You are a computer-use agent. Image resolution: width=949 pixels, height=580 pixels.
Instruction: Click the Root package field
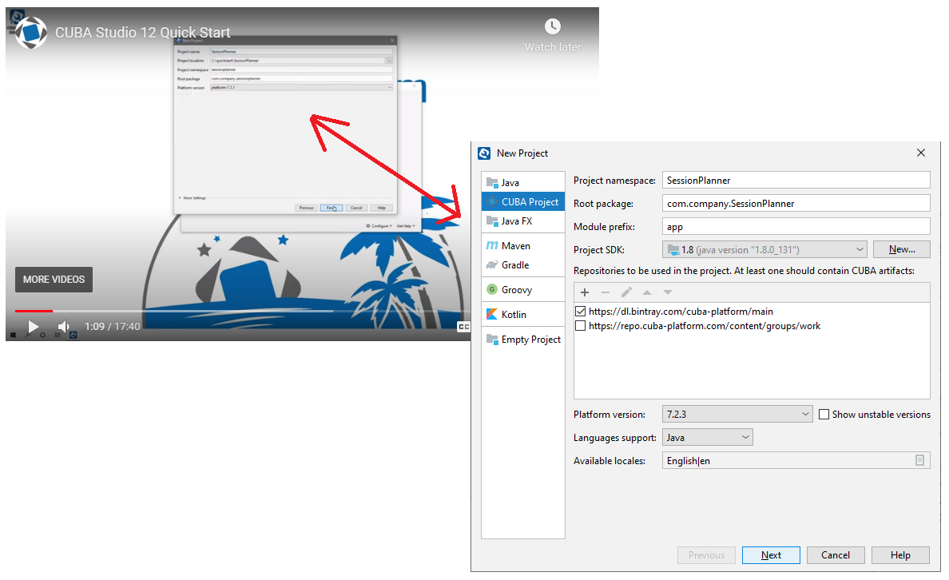[x=796, y=203]
